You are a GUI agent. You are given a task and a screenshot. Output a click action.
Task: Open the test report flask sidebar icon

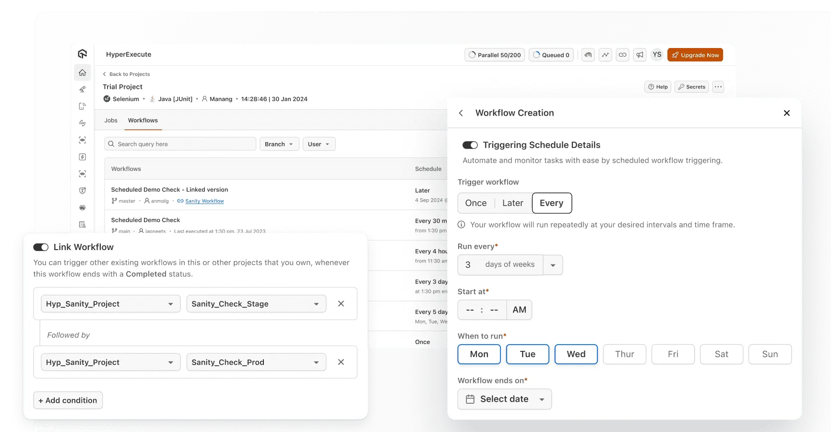pyautogui.click(x=83, y=224)
